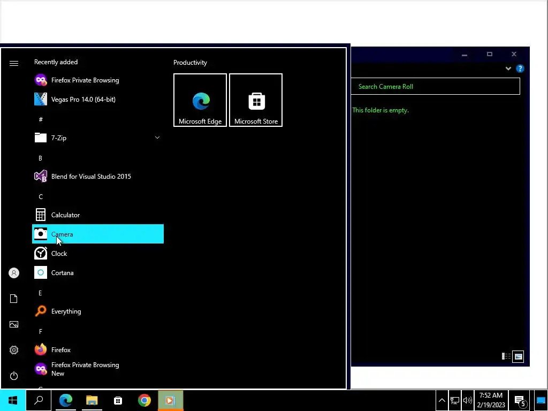The image size is (548, 411).
Task: Open the network status tray icon
Action: pos(455,400)
